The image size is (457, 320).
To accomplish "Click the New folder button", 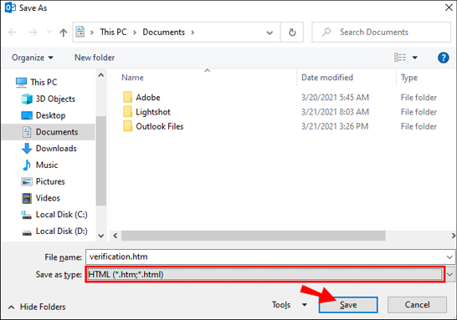I will tap(95, 58).
